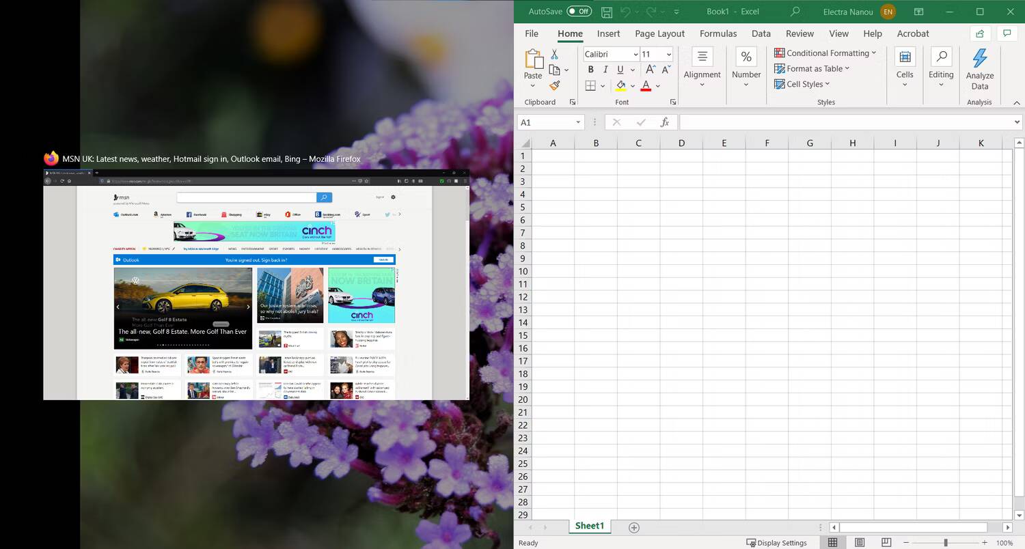Switch to Page Layout view in the status bar
Viewport: 1025px width, 549px height.
[x=859, y=542]
